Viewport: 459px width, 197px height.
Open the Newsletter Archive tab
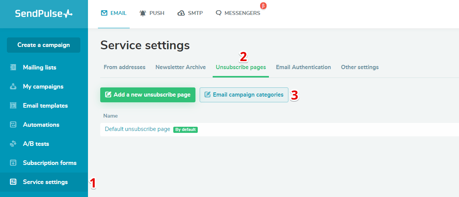point(181,67)
